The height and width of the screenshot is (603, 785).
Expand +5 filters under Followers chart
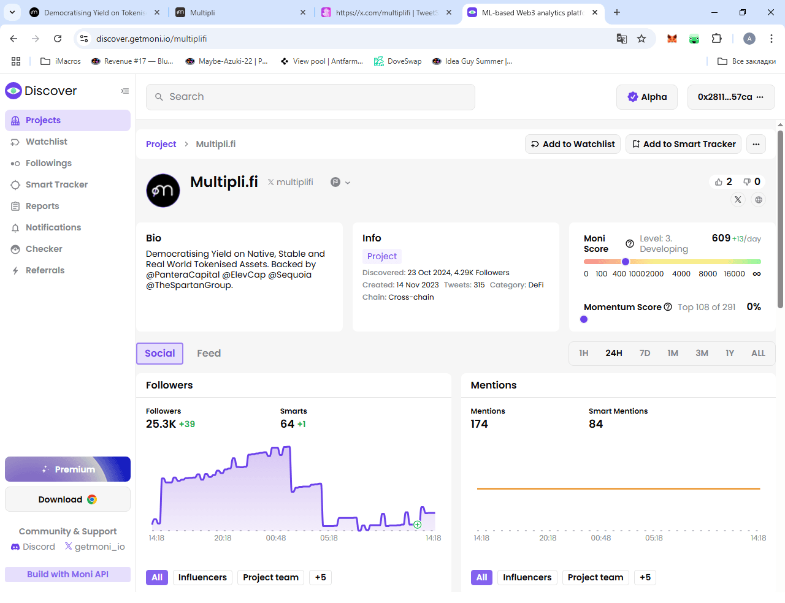click(x=321, y=577)
